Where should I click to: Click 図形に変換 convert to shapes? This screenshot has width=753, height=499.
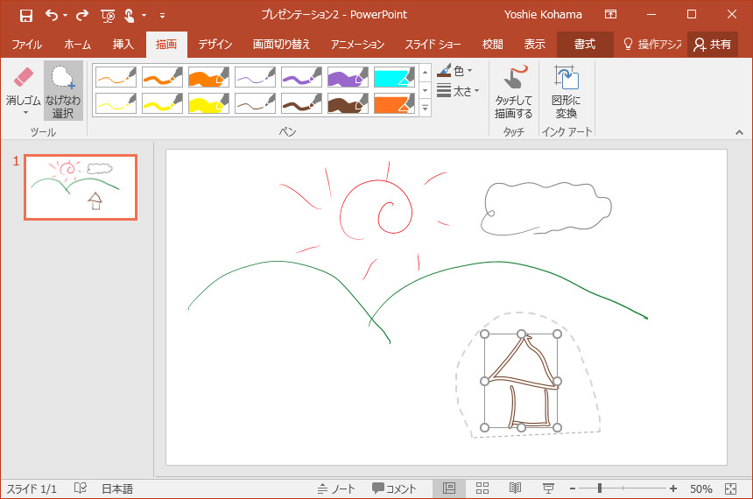[x=567, y=91]
